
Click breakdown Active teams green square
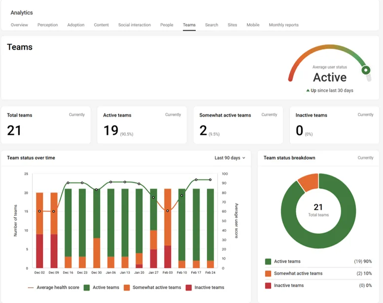point(268,262)
